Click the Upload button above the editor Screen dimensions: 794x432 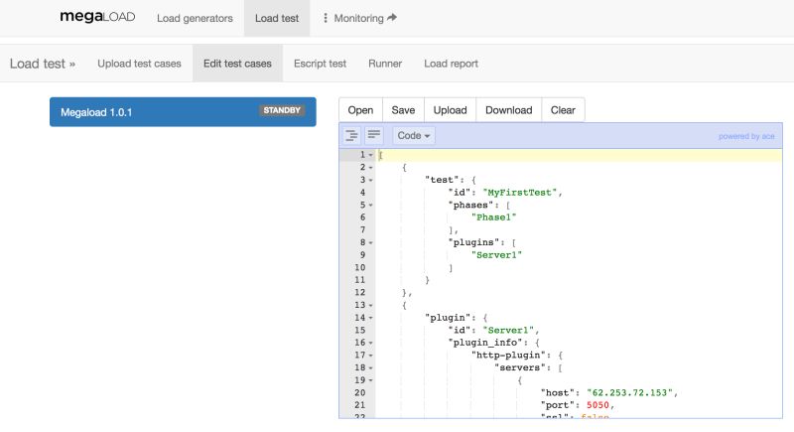point(450,110)
